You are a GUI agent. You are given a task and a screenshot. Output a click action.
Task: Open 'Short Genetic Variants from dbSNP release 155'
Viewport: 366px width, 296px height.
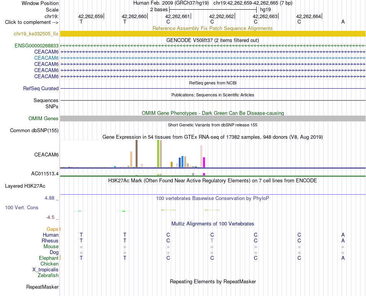pyautogui.click(x=213, y=125)
